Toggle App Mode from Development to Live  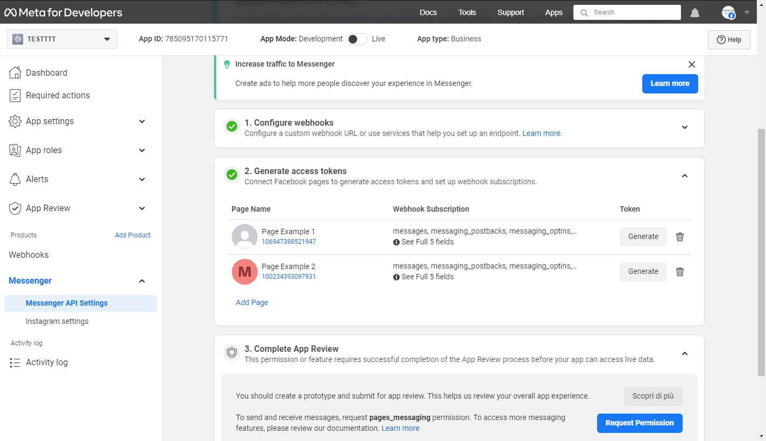[x=357, y=39]
